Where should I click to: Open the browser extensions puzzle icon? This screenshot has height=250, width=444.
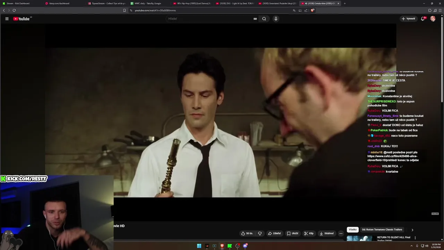[430, 10]
